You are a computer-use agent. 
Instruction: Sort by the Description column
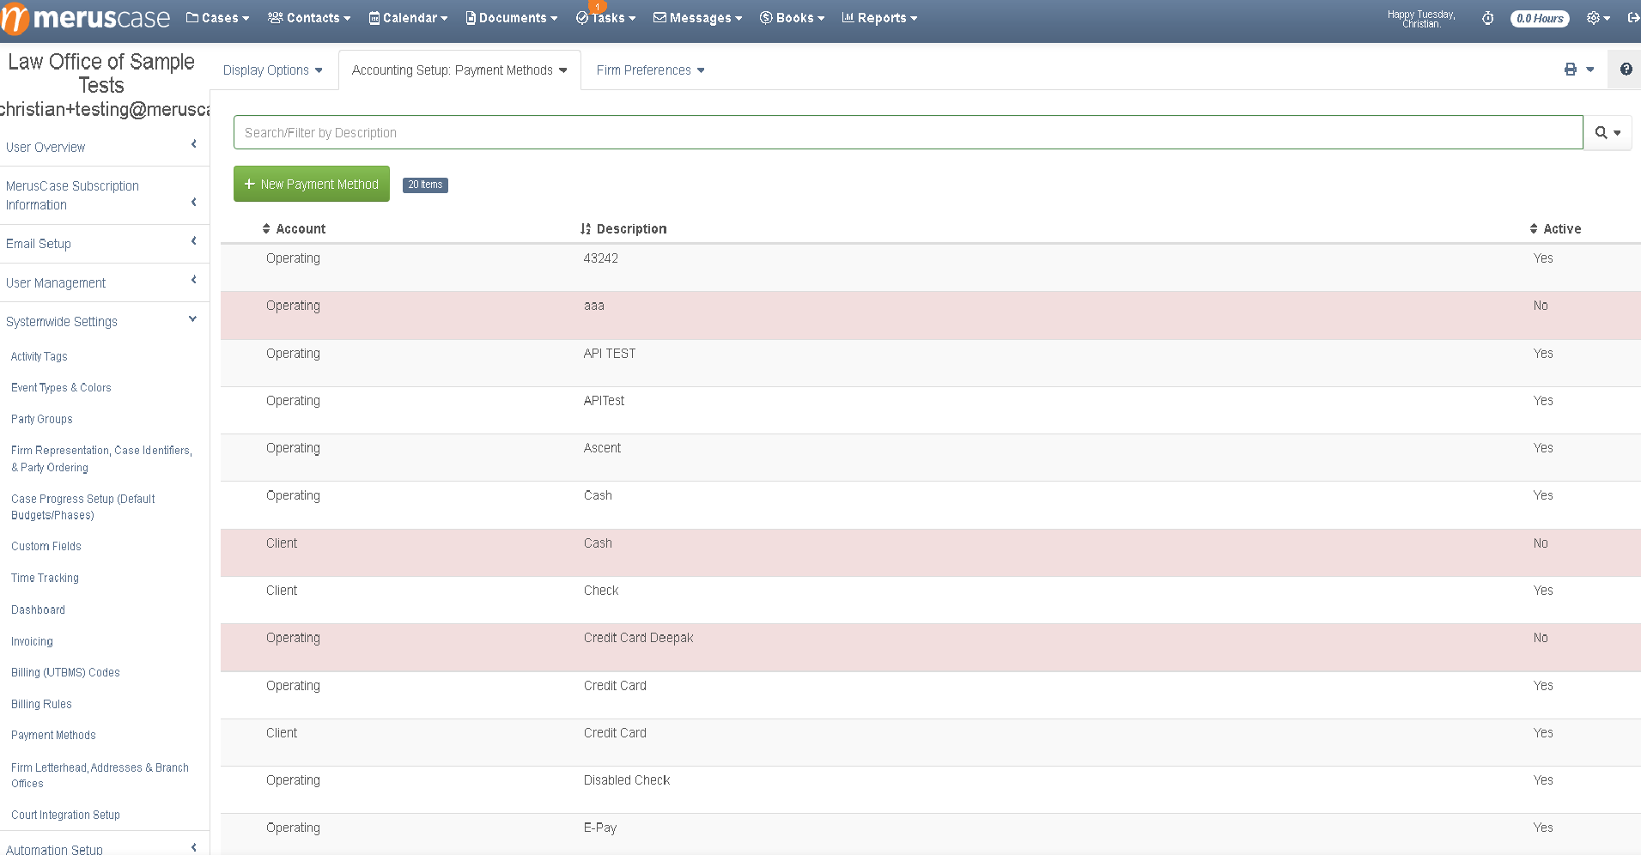coord(623,228)
